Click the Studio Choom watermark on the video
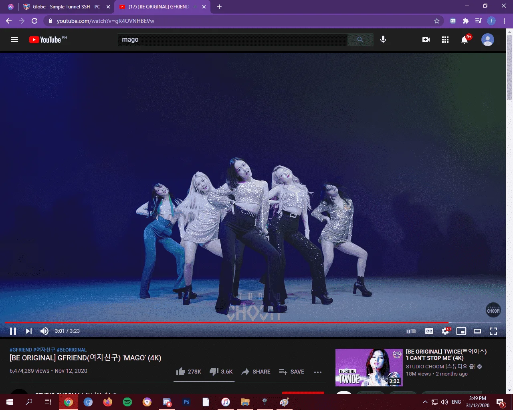The image size is (513, 410). 493,310
